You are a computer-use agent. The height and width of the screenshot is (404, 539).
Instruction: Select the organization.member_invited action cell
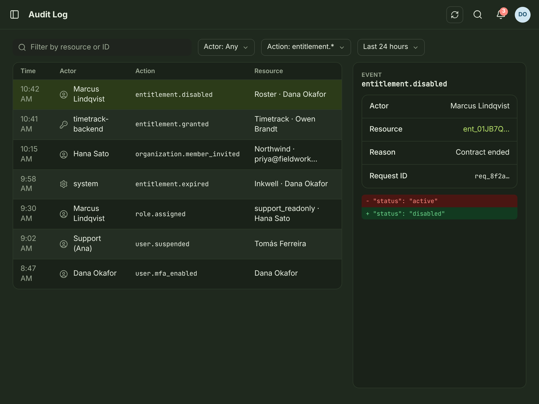(x=187, y=154)
